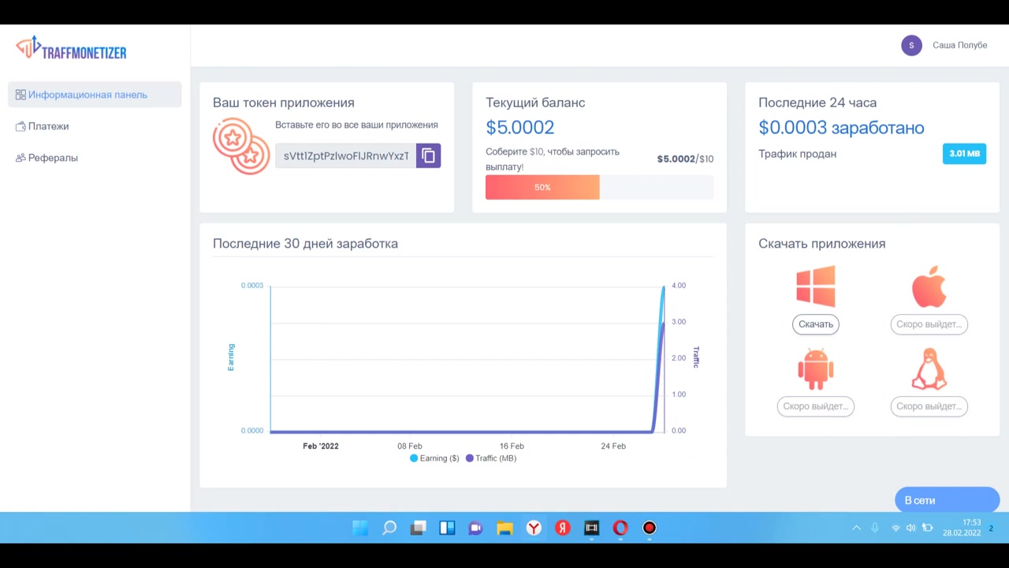The height and width of the screenshot is (568, 1009).
Task: Copy the application token with copy icon
Action: tap(428, 155)
